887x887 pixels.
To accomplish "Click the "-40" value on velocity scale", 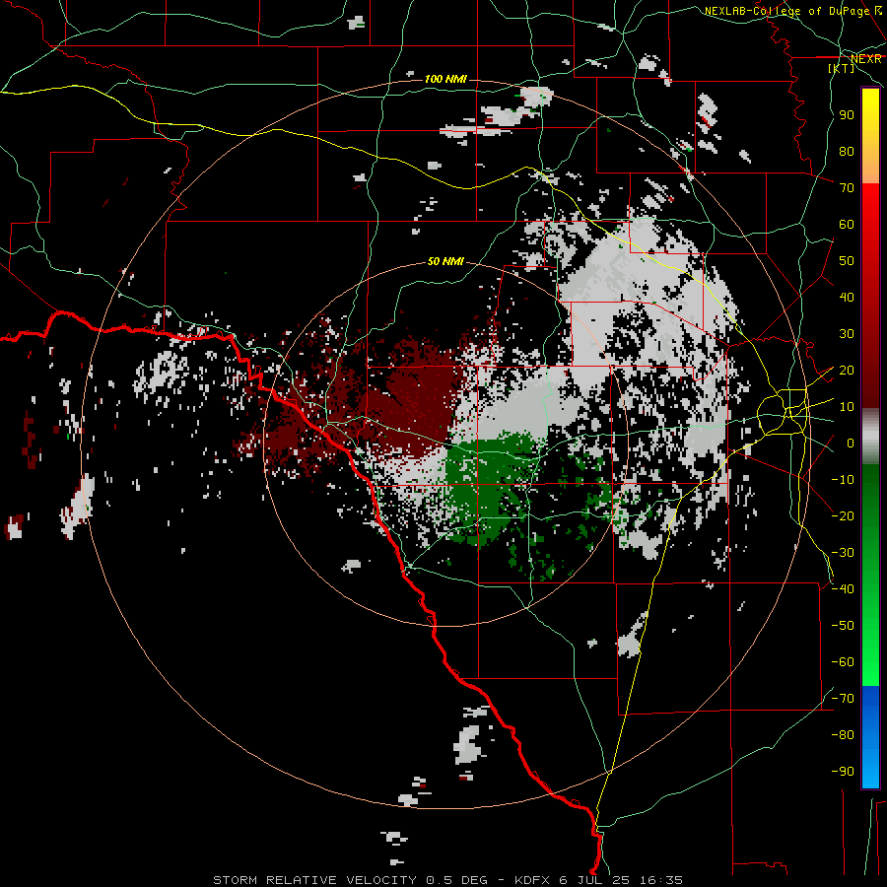I will [843, 589].
